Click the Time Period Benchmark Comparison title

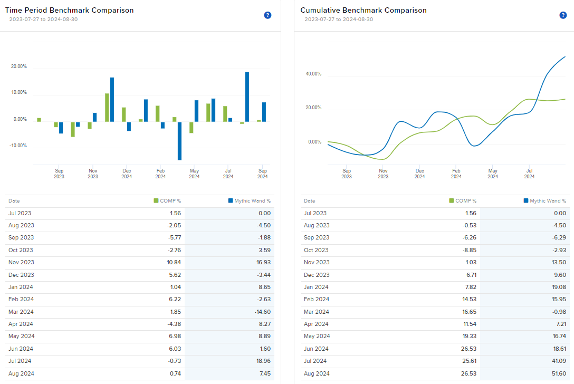(69, 10)
